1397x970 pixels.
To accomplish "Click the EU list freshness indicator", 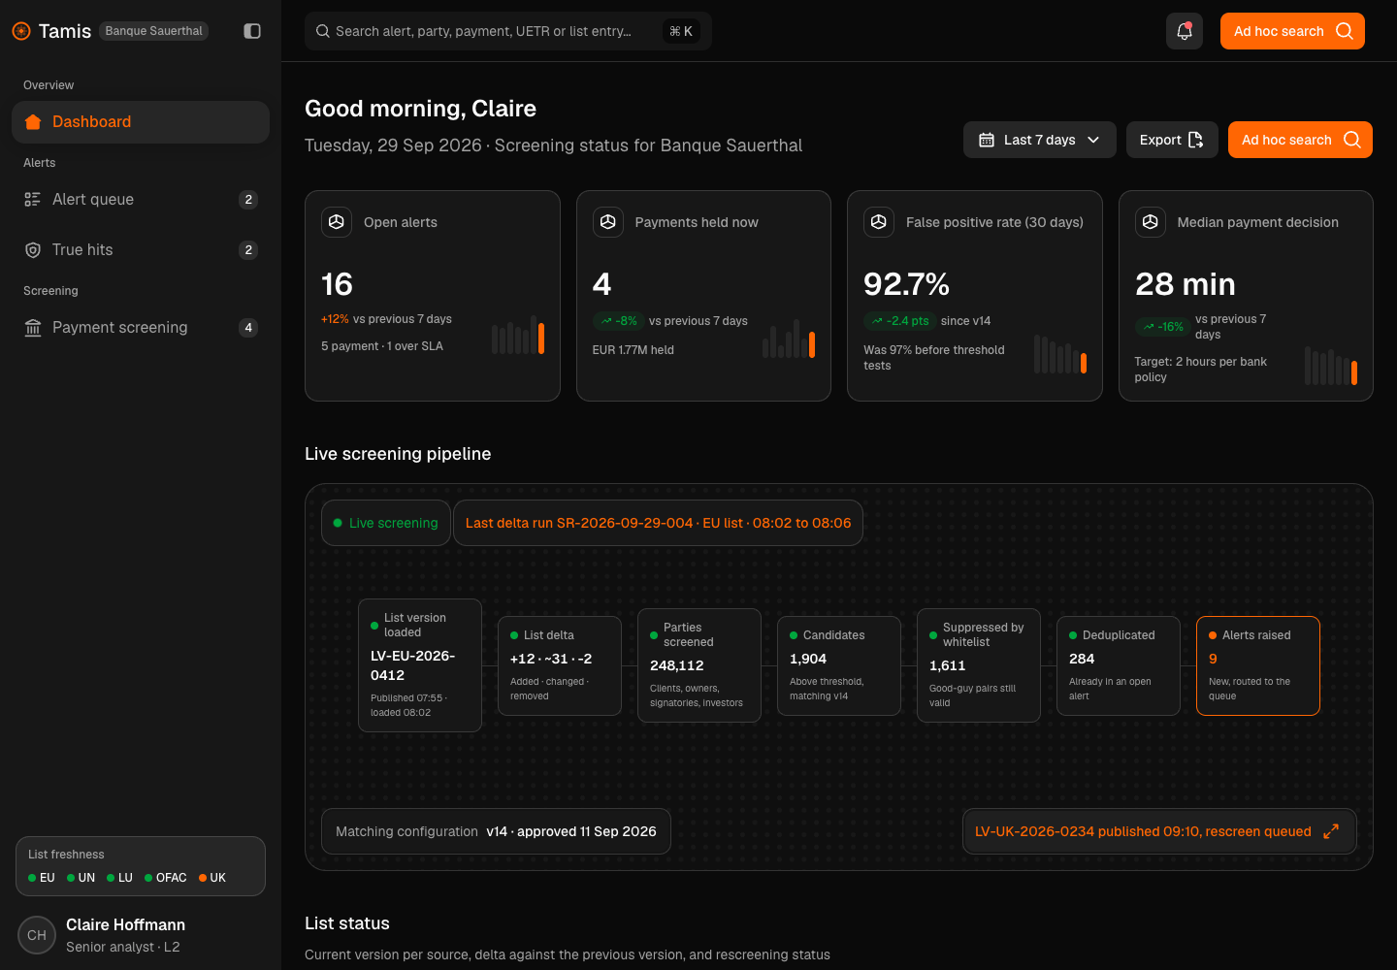I will [x=42, y=878].
